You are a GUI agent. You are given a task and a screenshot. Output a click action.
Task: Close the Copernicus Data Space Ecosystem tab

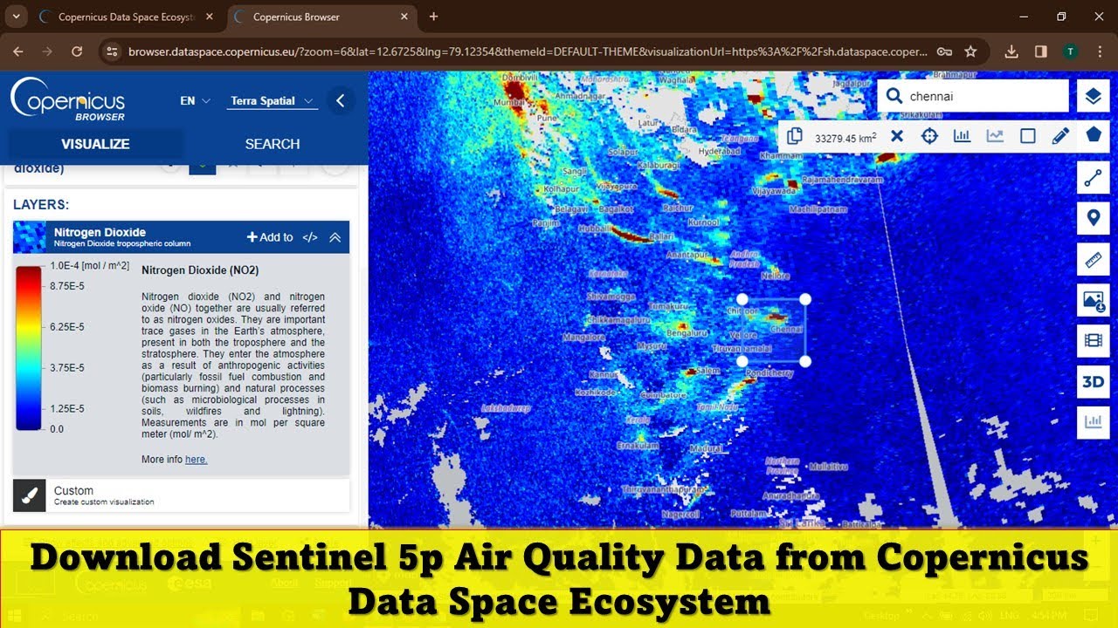[208, 17]
